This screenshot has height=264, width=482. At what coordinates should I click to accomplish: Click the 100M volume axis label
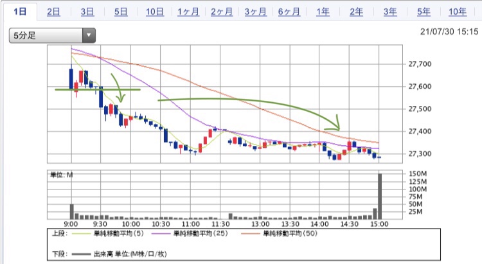click(x=418, y=189)
